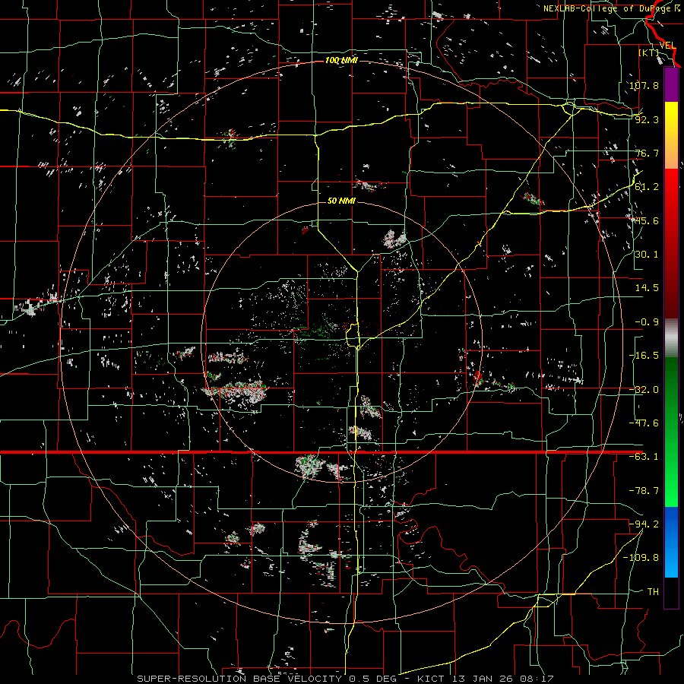684x684 pixels.
Task: Click the -16.5 velocity scale value
Action: click(x=644, y=356)
